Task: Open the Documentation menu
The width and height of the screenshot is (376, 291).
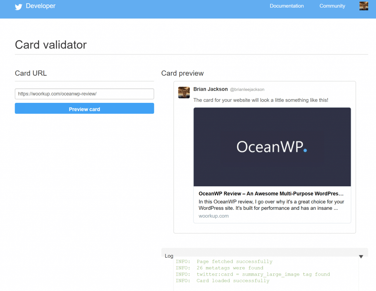Action: tap(287, 6)
